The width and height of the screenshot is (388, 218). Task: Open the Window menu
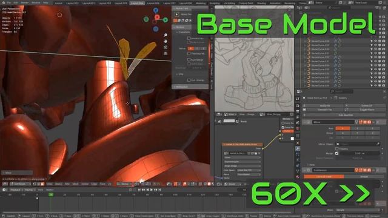(36, 2)
